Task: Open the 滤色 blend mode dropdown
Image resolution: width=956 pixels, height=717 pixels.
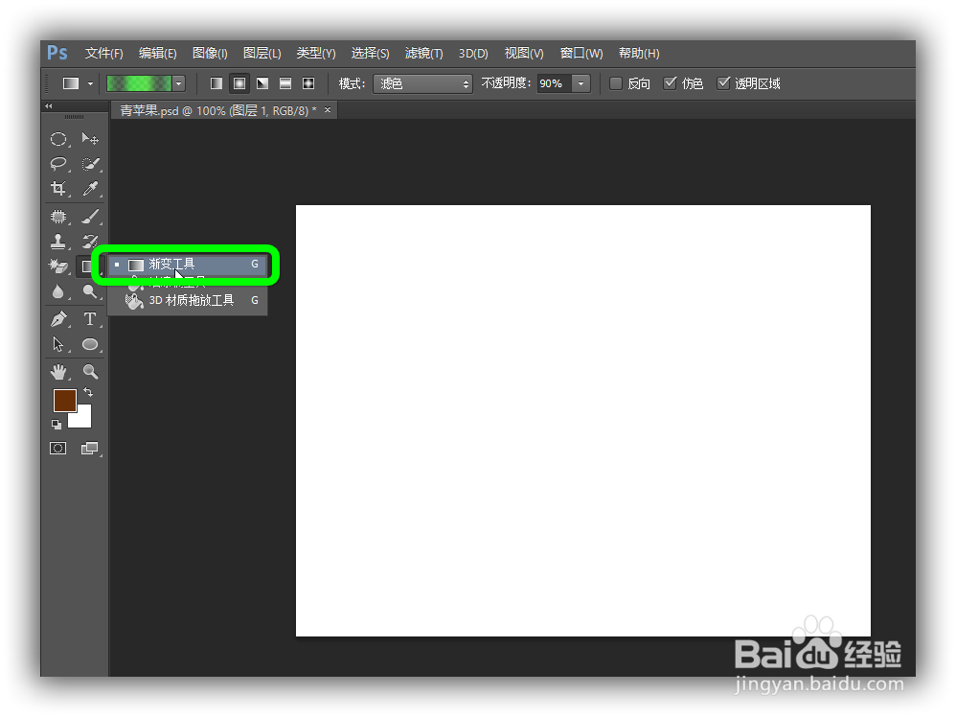Action: click(422, 83)
